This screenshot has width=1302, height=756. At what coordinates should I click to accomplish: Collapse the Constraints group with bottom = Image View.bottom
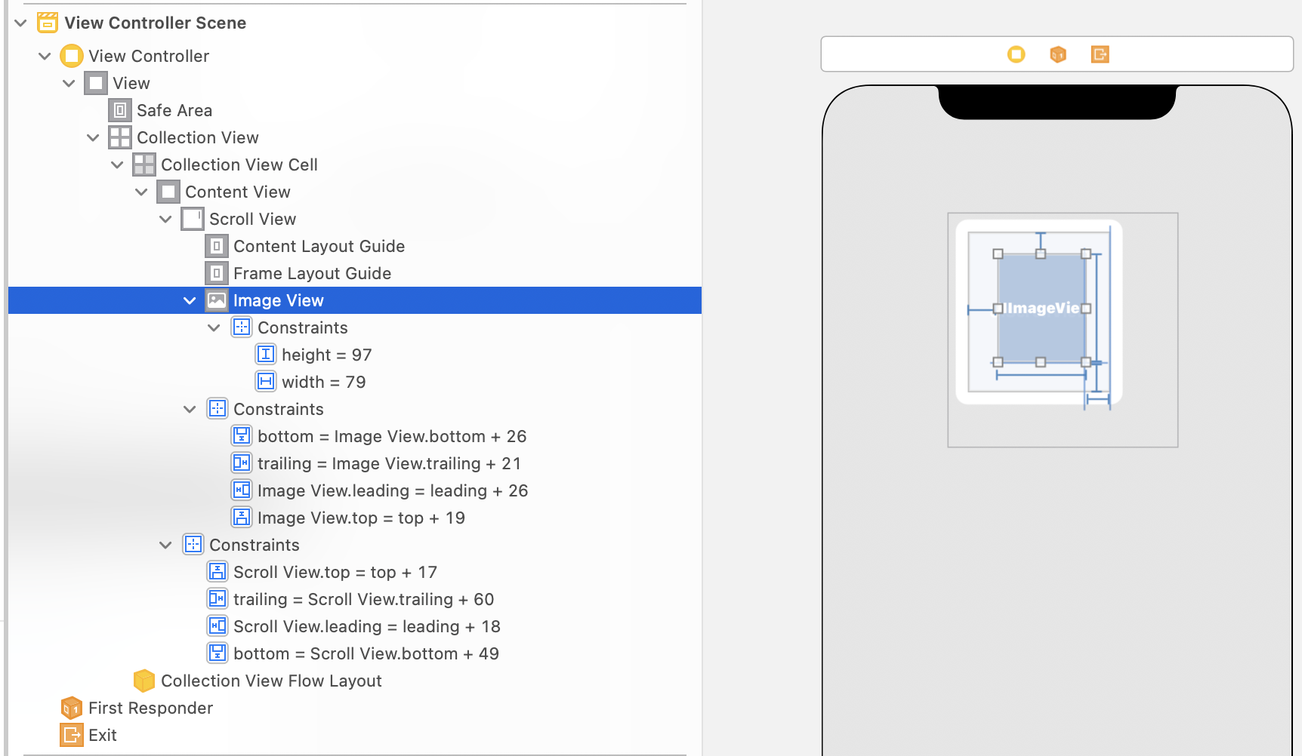[190, 410]
